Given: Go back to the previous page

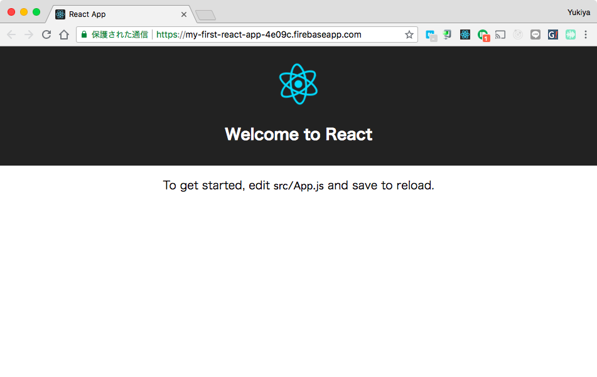Looking at the screenshot, I should coord(11,35).
